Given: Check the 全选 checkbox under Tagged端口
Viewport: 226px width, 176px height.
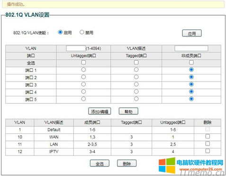Looking at the screenshot, I should click(136, 62).
